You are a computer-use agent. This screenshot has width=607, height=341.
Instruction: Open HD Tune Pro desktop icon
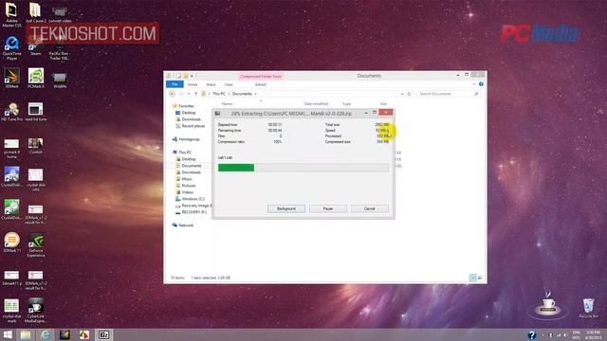(x=11, y=112)
